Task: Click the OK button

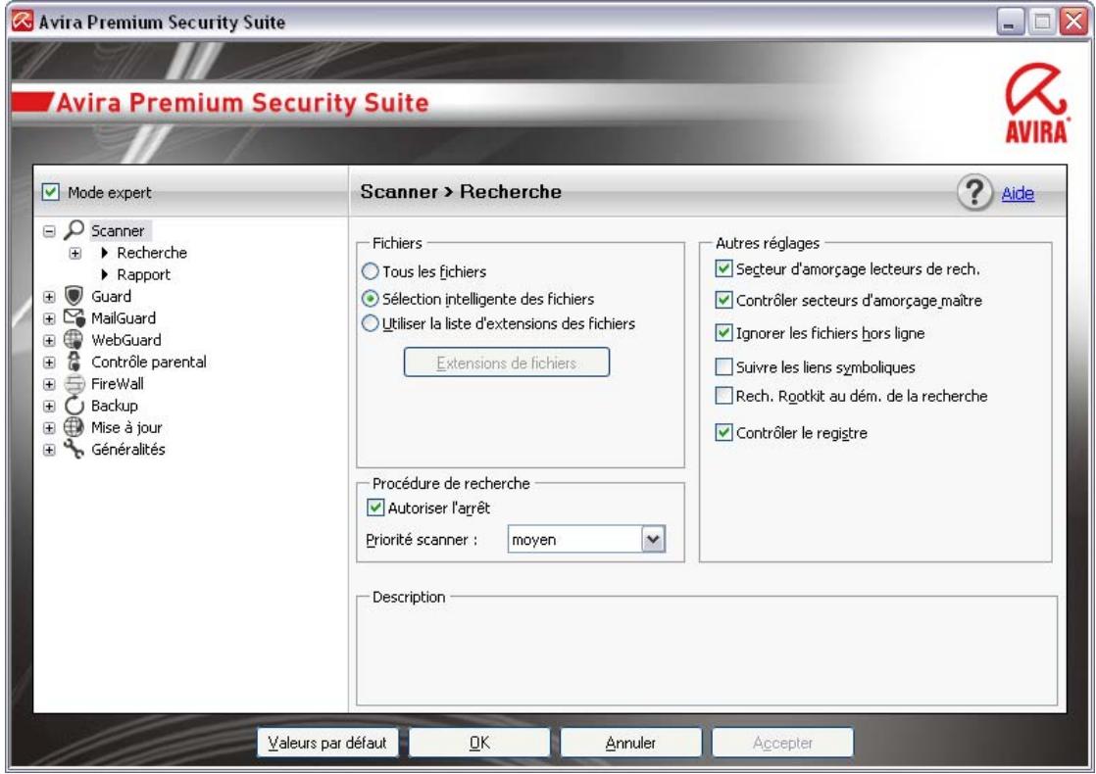Action: [479, 743]
